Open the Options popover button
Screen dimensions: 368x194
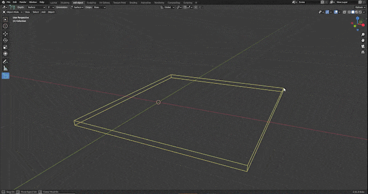[x=360, y=7]
